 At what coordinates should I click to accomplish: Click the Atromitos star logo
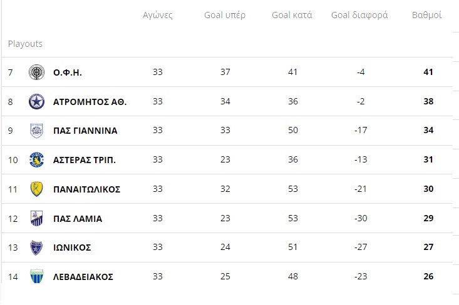tap(36, 102)
